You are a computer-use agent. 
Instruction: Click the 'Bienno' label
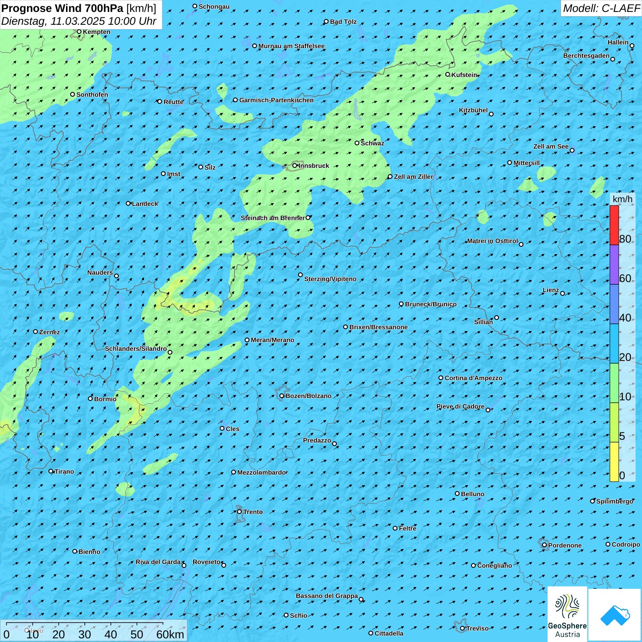[x=89, y=552]
